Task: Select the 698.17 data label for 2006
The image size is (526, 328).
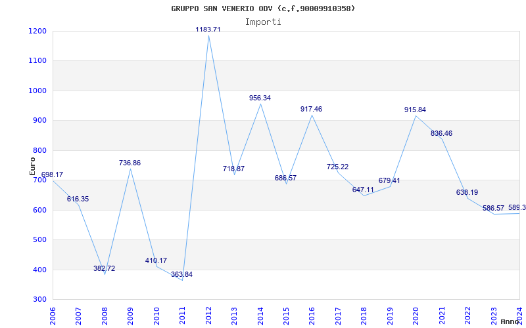Action: pos(52,174)
